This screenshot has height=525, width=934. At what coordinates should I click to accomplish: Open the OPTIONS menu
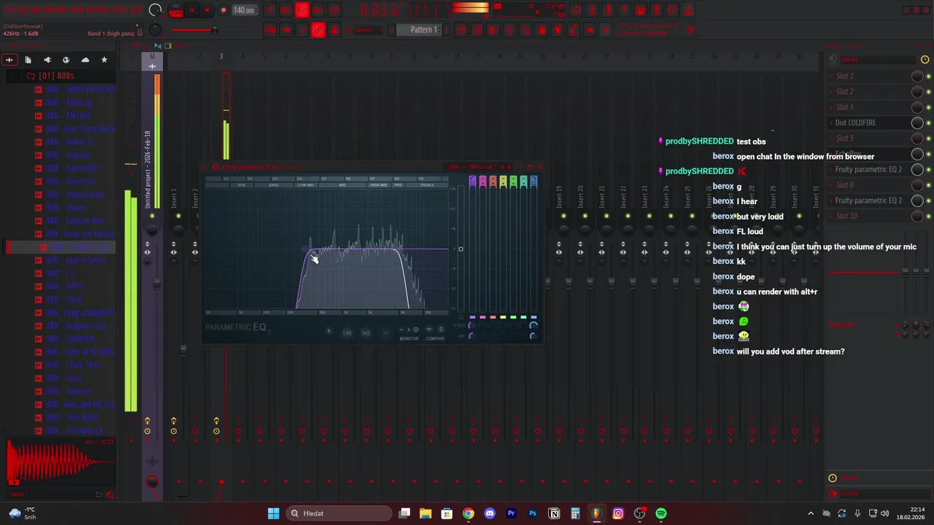coord(98,9)
